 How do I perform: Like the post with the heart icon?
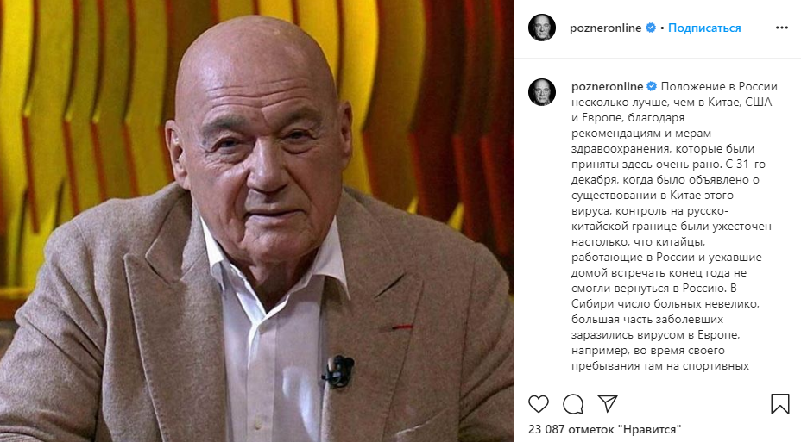point(539,404)
